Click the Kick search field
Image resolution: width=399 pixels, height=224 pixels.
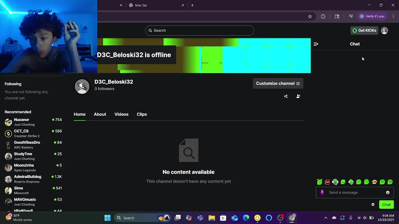[x=199, y=30]
